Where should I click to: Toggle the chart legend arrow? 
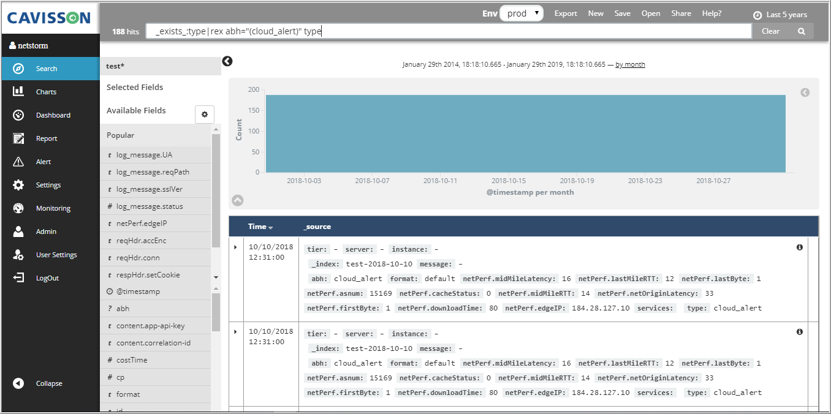[805, 92]
